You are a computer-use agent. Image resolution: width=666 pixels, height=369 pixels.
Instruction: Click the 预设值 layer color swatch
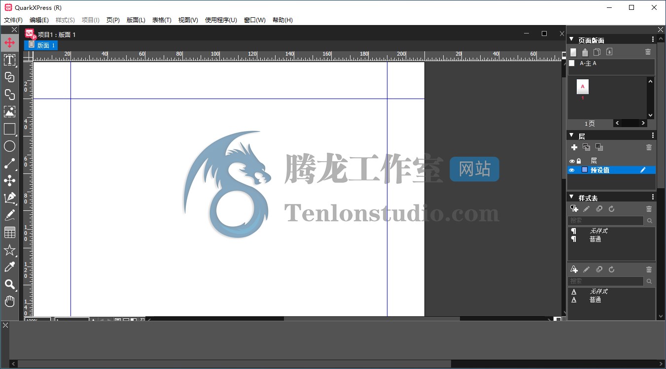tap(585, 170)
